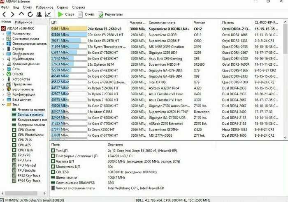Switch to the Избранное sidebar tab
The height and width of the screenshot is (202, 288).
pos(23,22)
